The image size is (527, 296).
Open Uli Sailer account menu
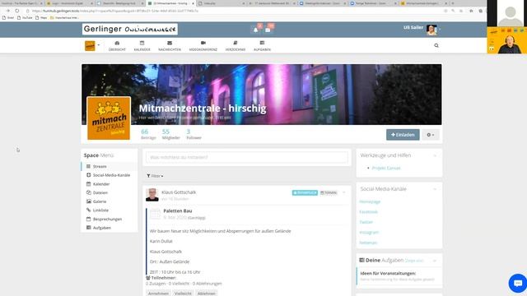422,30
